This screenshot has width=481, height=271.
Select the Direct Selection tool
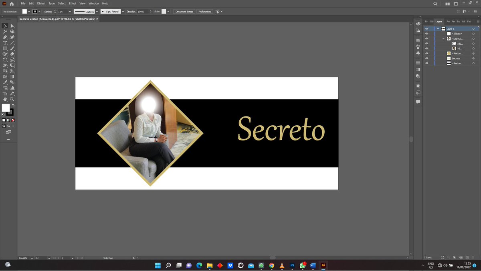12,26
